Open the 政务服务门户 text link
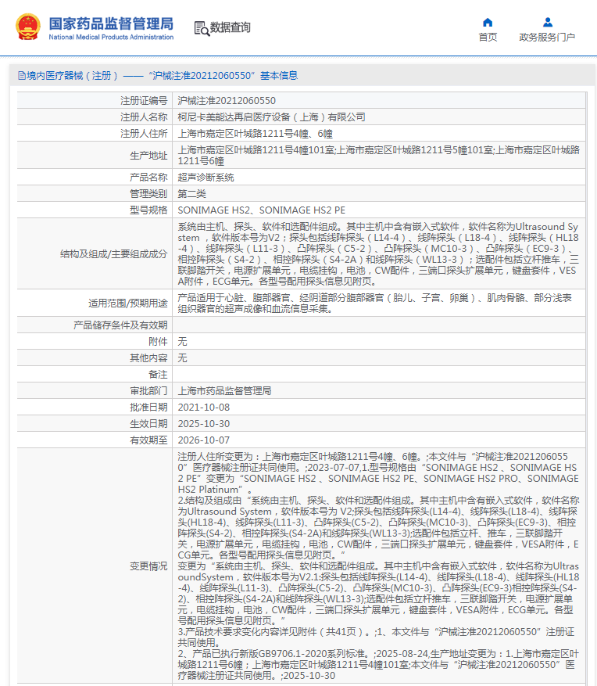Screen dimensions: 597x686 click(547, 38)
